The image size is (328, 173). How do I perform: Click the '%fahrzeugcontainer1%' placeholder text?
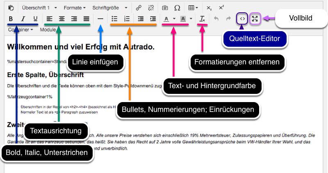pos(30,97)
